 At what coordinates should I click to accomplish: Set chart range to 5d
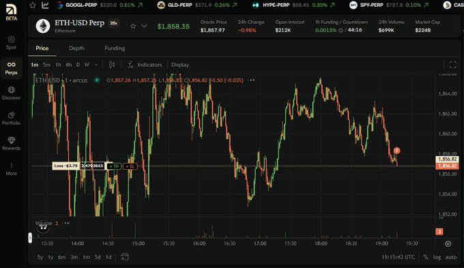98,257
